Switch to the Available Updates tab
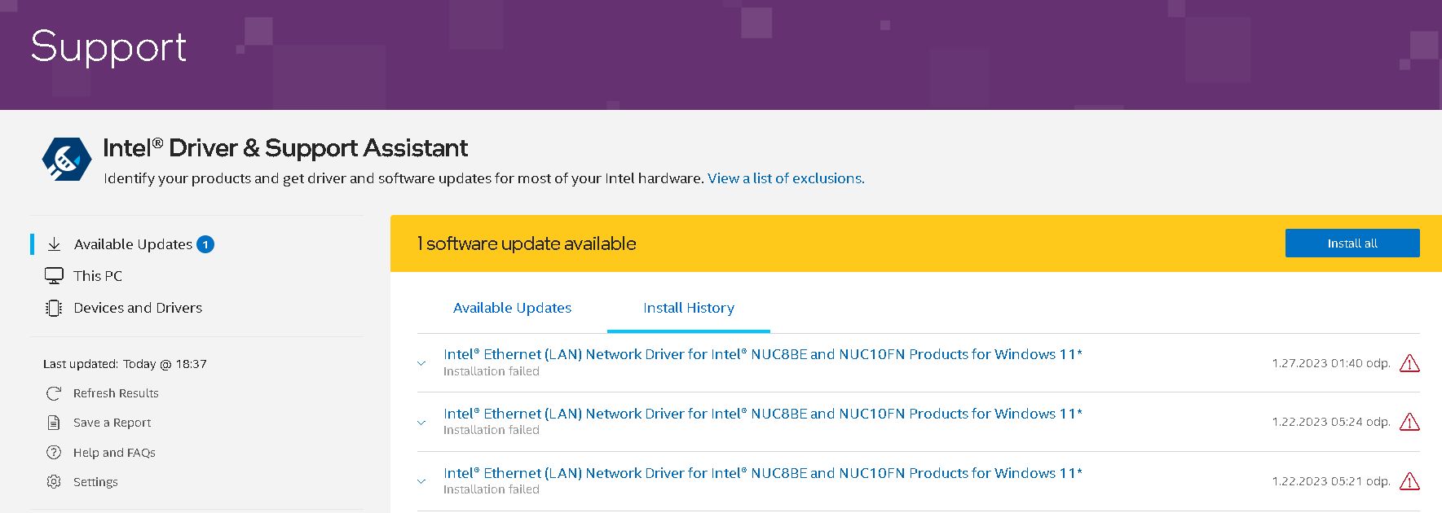Screen dimensions: 1442x513 coord(512,308)
